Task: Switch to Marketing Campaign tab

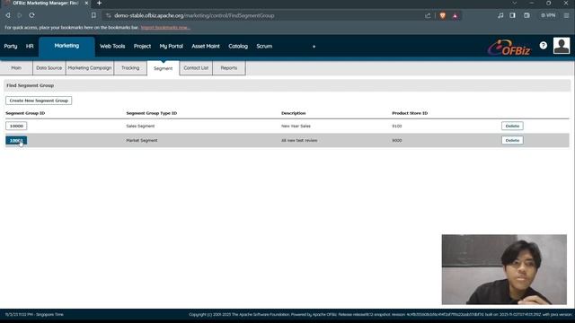Action: [90, 68]
